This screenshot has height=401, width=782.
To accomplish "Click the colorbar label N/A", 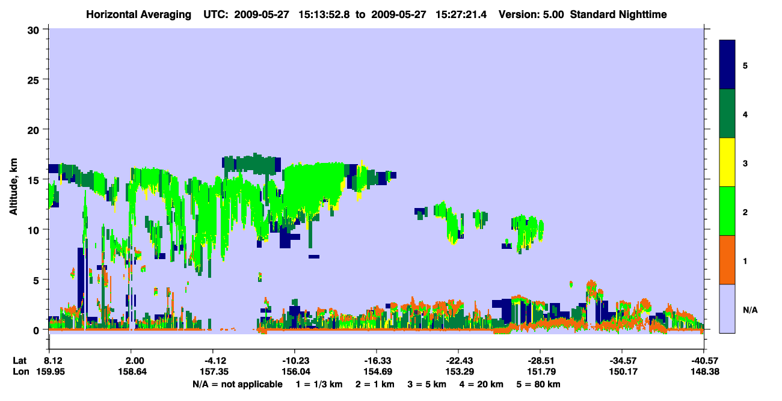I will click(x=750, y=310).
